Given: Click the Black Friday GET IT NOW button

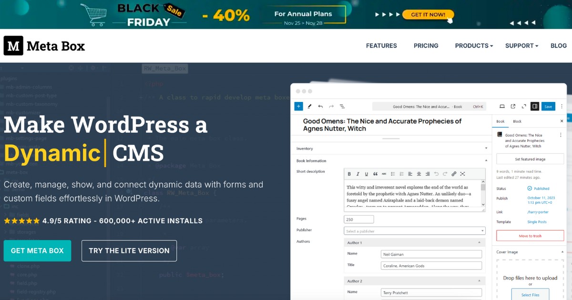Looking at the screenshot, I should (x=428, y=15).
